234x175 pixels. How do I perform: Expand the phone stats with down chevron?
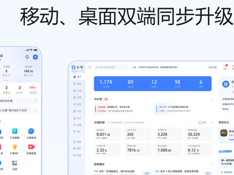pyautogui.click(x=6, y=80)
